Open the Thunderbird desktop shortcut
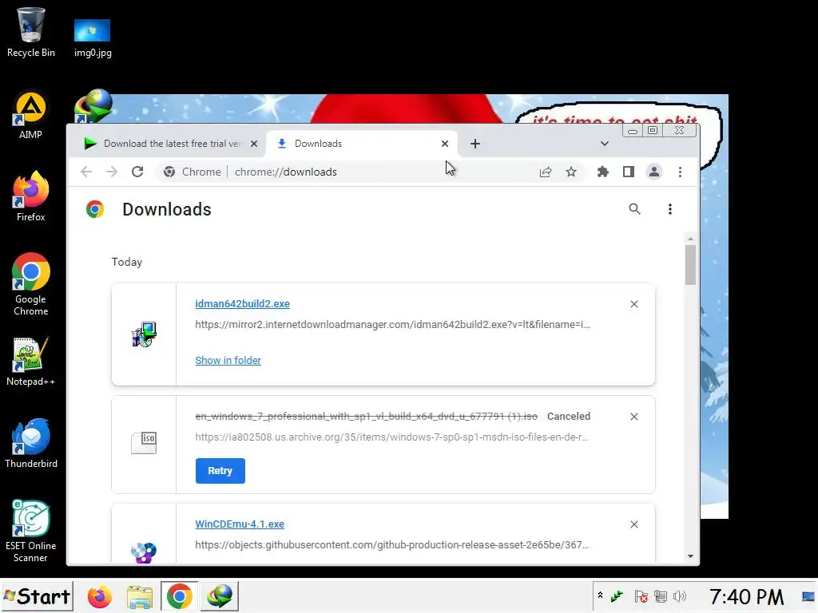This screenshot has height=613, width=818. pos(31,443)
